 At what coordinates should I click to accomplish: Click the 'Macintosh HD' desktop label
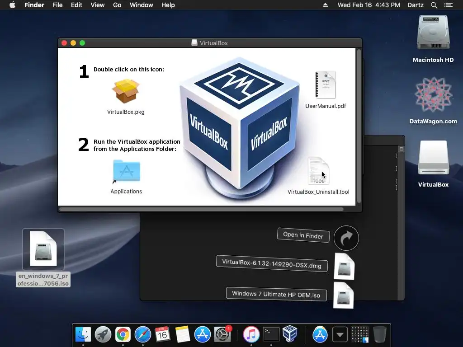tap(433, 60)
